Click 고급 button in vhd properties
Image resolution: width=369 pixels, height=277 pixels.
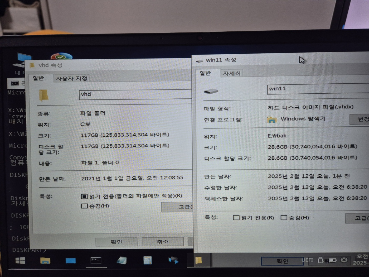click(178, 207)
